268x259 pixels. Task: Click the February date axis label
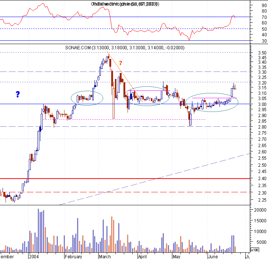pyautogui.click(x=73, y=257)
